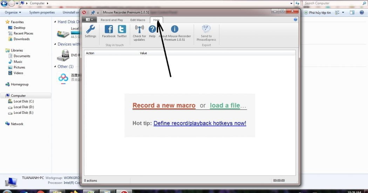Open the Mouse Recorder application menu button
This screenshot has width=368, height=193.
[89, 20]
